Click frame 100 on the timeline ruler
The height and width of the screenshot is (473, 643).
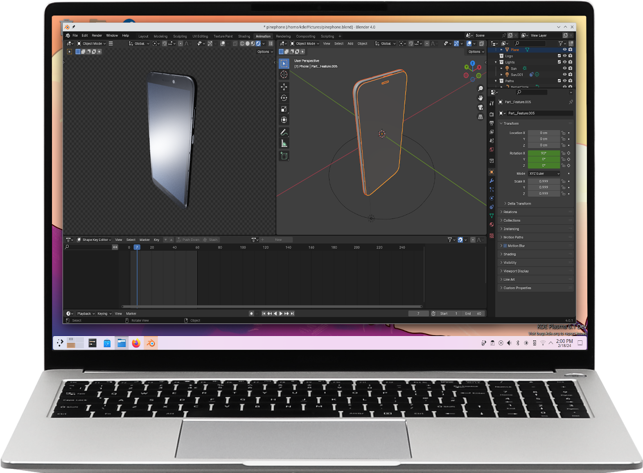[243, 248]
